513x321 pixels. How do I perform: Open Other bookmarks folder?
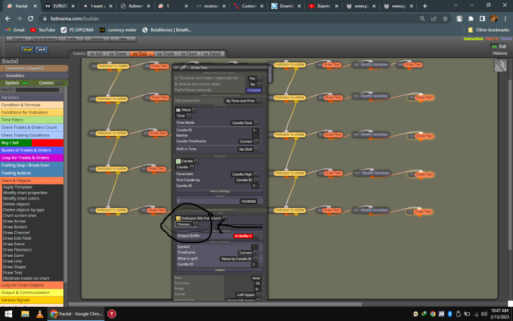[489, 30]
